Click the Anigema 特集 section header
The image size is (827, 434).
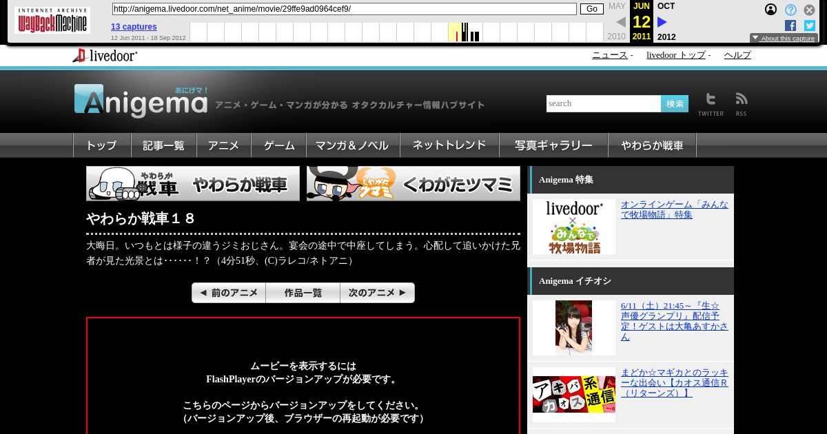[631, 180]
